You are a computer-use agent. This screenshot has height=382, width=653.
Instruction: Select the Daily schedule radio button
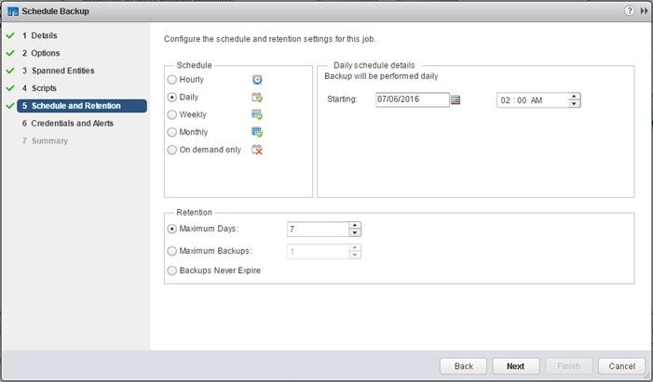click(x=171, y=98)
